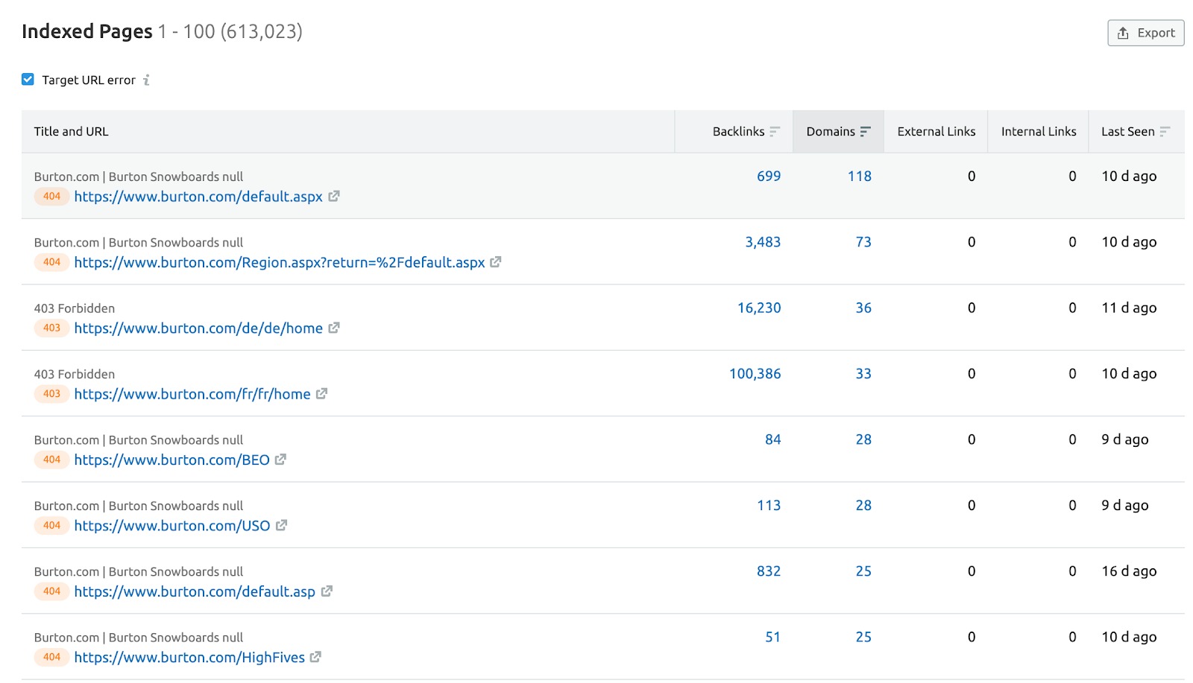Open external link icon for /de/de/home URL

pos(334,328)
